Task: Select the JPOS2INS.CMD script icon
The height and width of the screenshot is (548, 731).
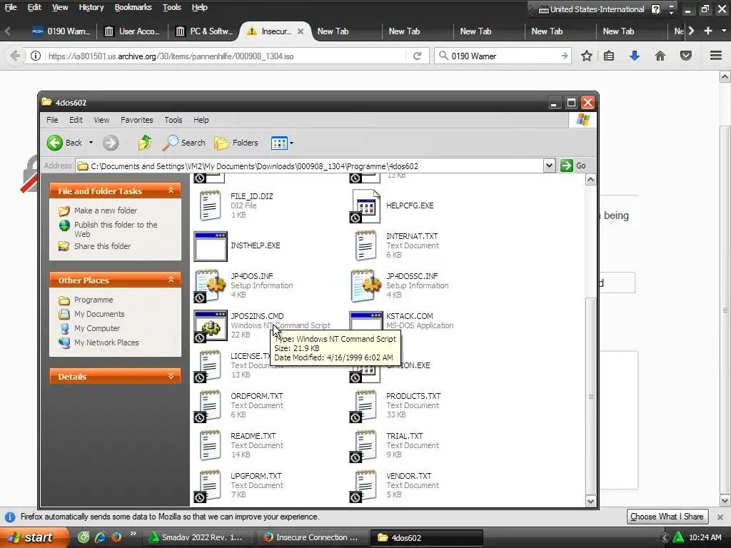Action: (211, 325)
